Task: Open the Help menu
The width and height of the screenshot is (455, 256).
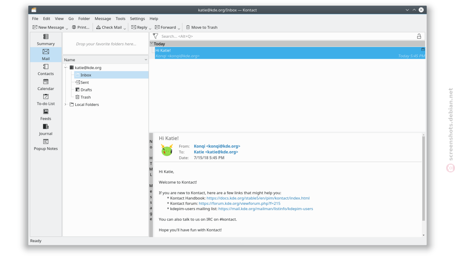Action: click(x=154, y=18)
